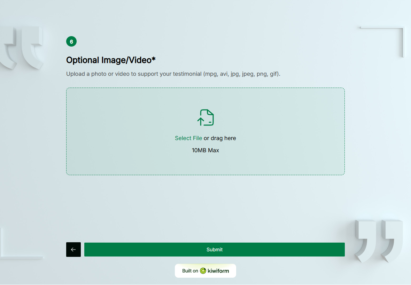
Task: Click the file upload icon
Action: tap(205, 118)
